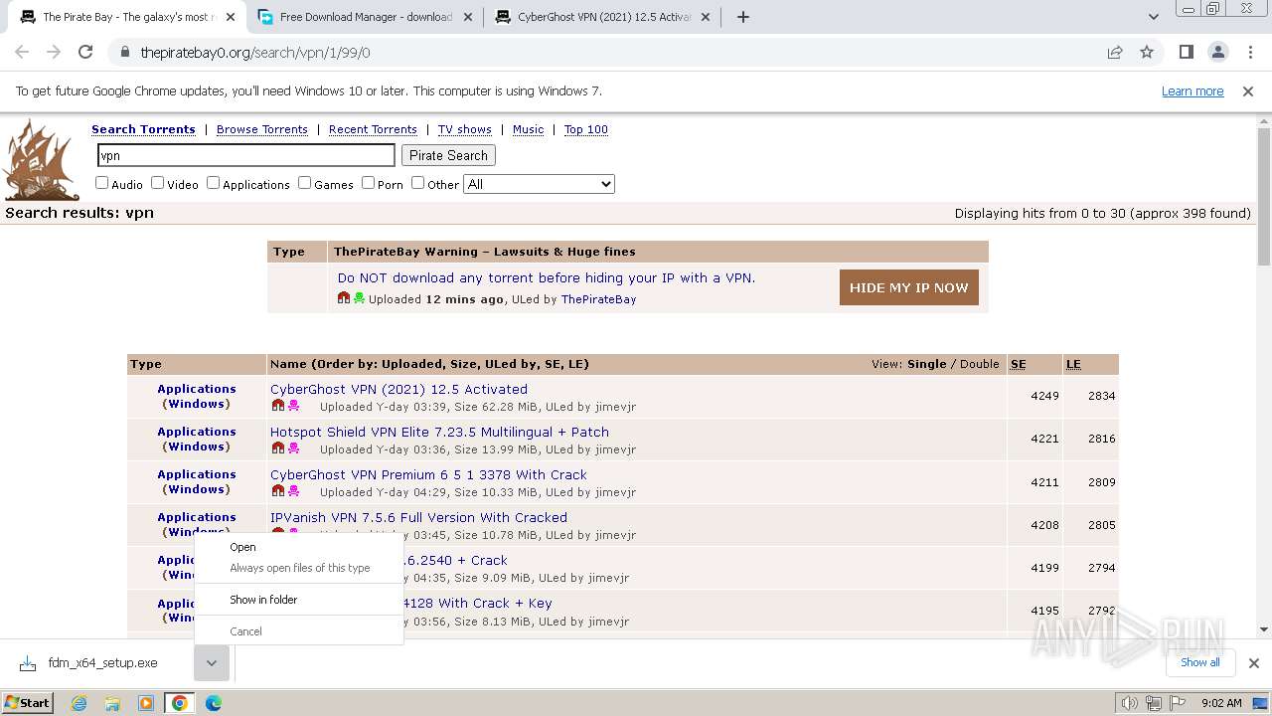
Task: Open the Chrome profile avatar
Action: pyautogui.click(x=1217, y=52)
